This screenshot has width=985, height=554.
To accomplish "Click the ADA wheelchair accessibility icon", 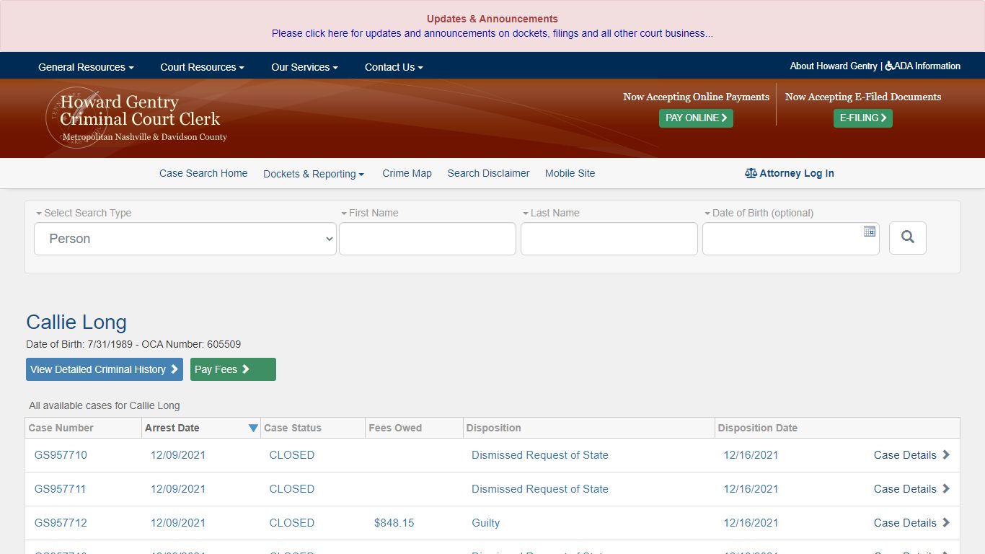I will point(889,66).
